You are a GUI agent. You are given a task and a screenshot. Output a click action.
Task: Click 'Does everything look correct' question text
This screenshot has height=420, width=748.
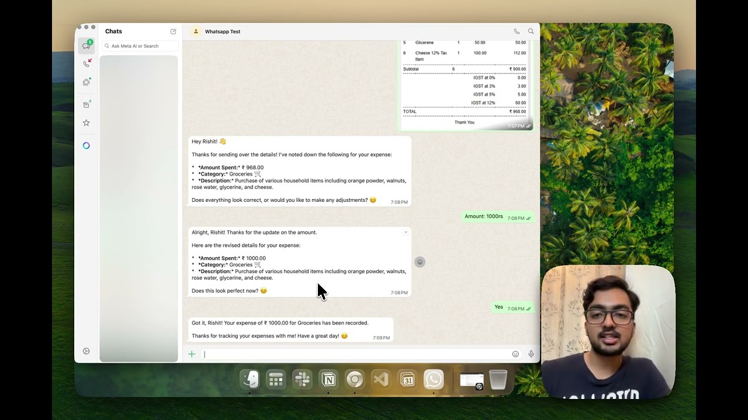[x=284, y=200]
